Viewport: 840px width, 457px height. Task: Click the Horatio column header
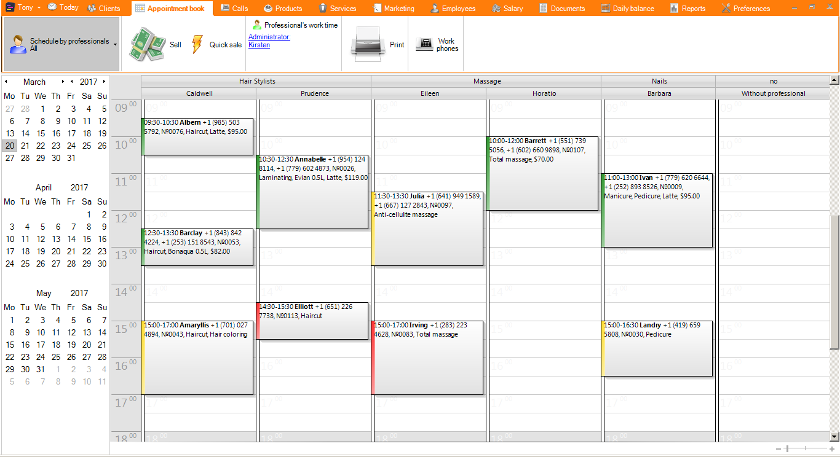click(544, 93)
